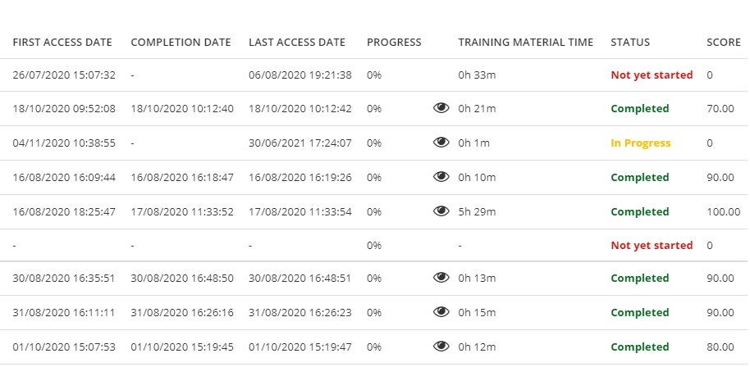Click eye icon beside 5h 29m

click(x=441, y=211)
